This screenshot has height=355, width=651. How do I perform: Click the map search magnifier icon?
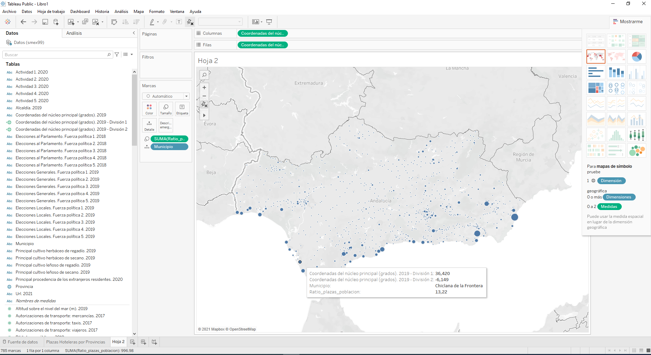pos(204,75)
